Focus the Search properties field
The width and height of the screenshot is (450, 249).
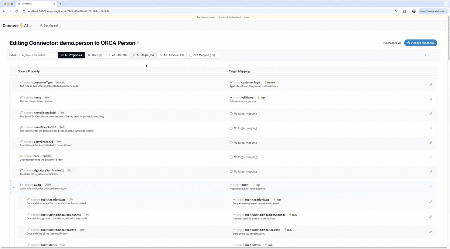[37, 55]
